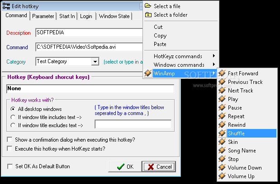Open the Category dropdown arrow
Screen dimensions: 280x184
pyautogui.click(x=95, y=62)
